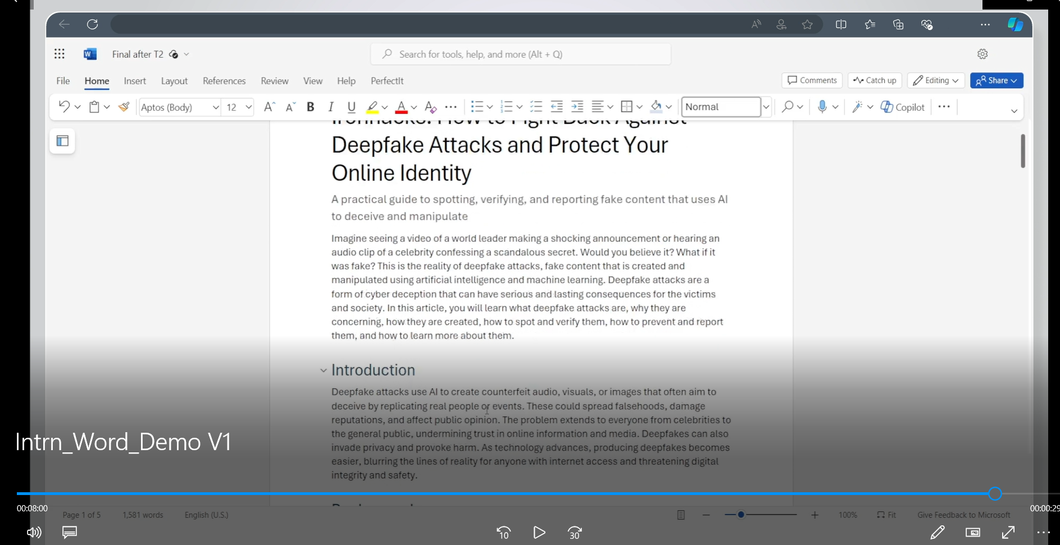Switch to the View tab
The width and height of the screenshot is (1060, 545).
[313, 81]
